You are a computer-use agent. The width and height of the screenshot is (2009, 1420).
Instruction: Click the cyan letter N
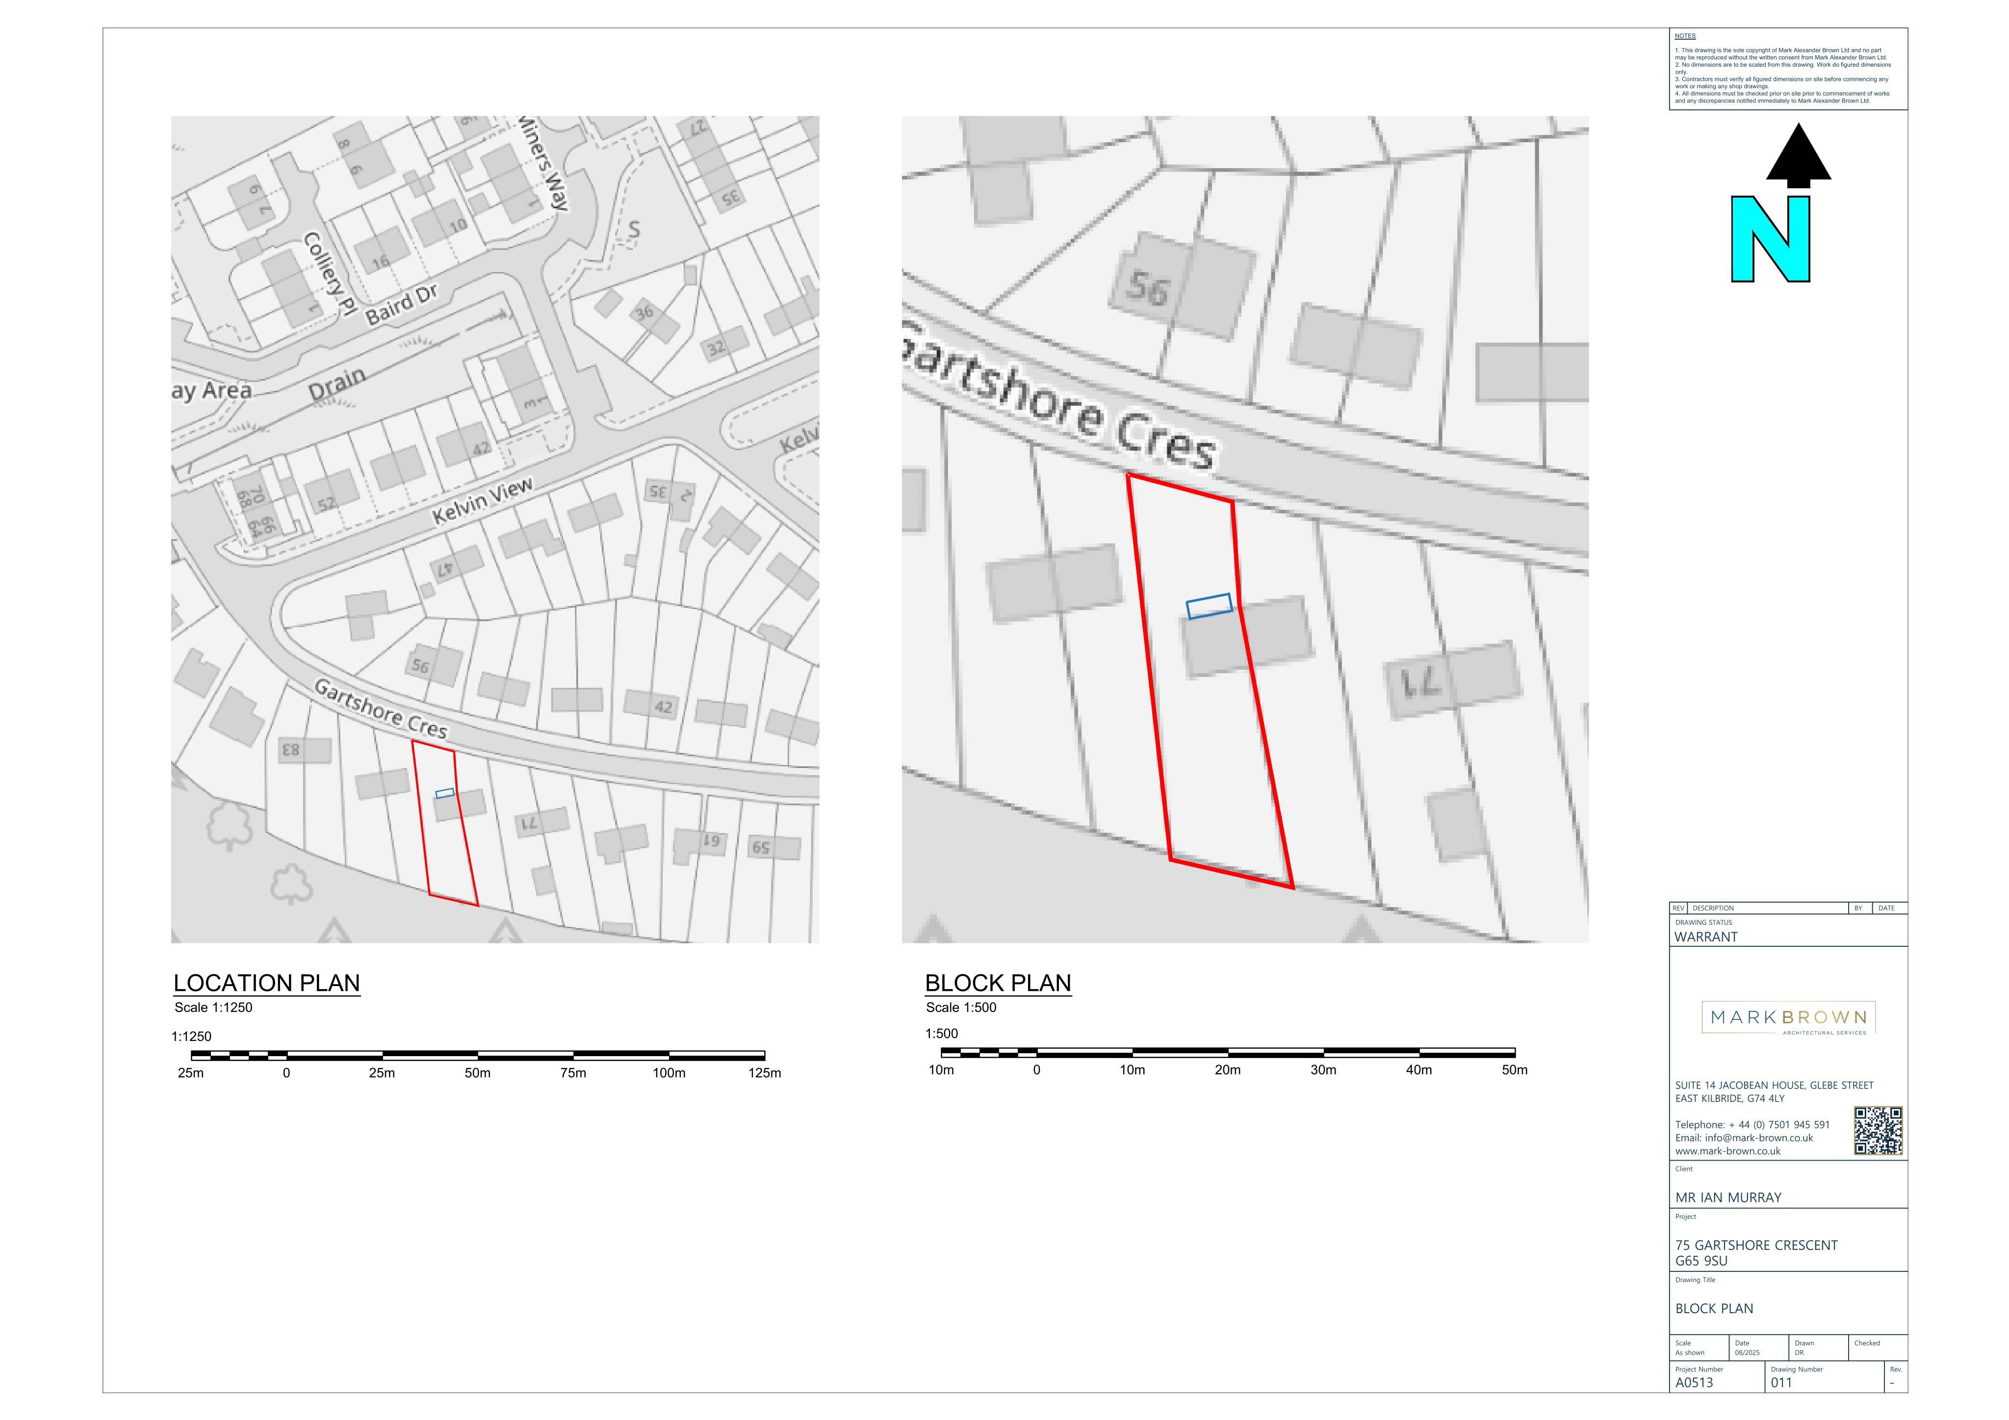point(1770,239)
